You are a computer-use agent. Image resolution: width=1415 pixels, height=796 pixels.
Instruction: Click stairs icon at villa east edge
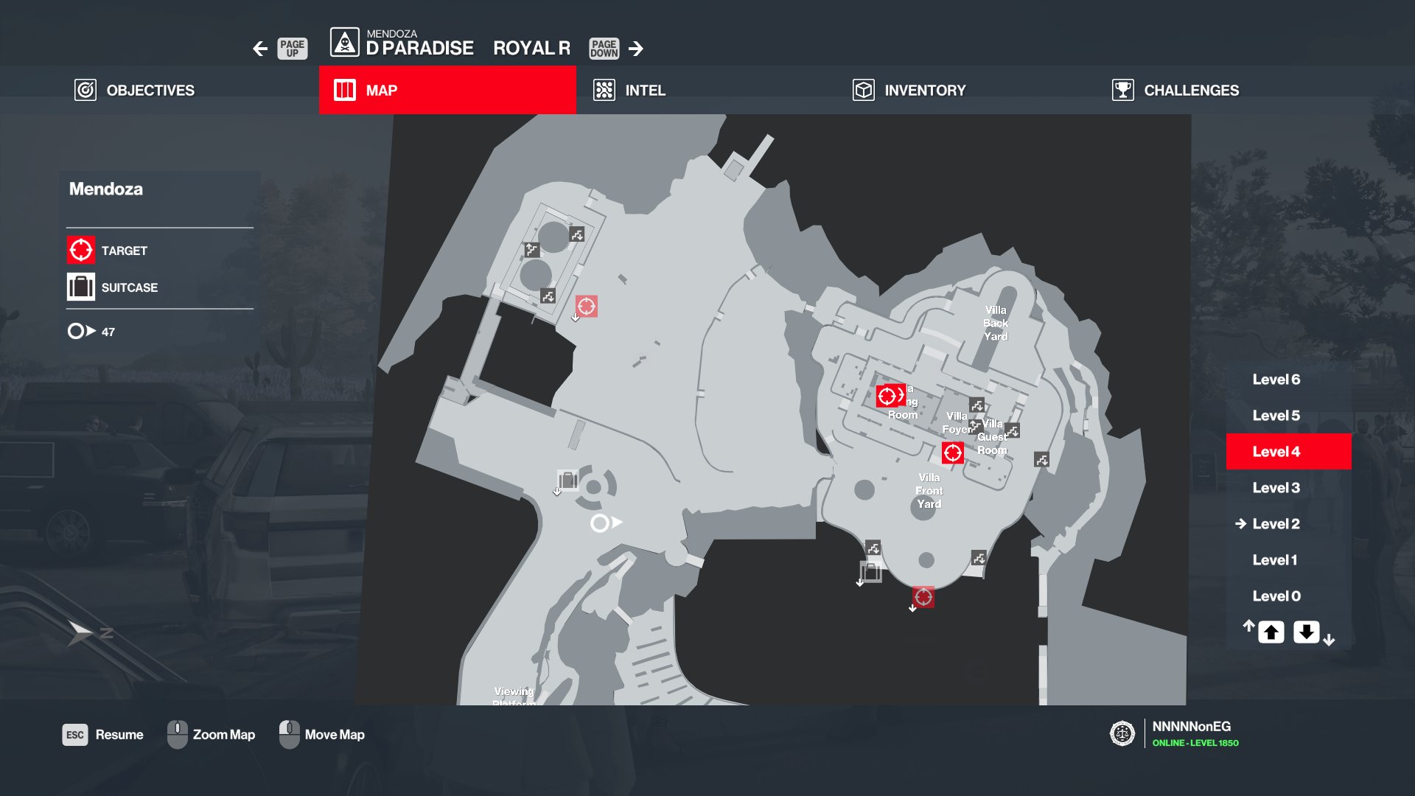click(x=1041, y=460)
